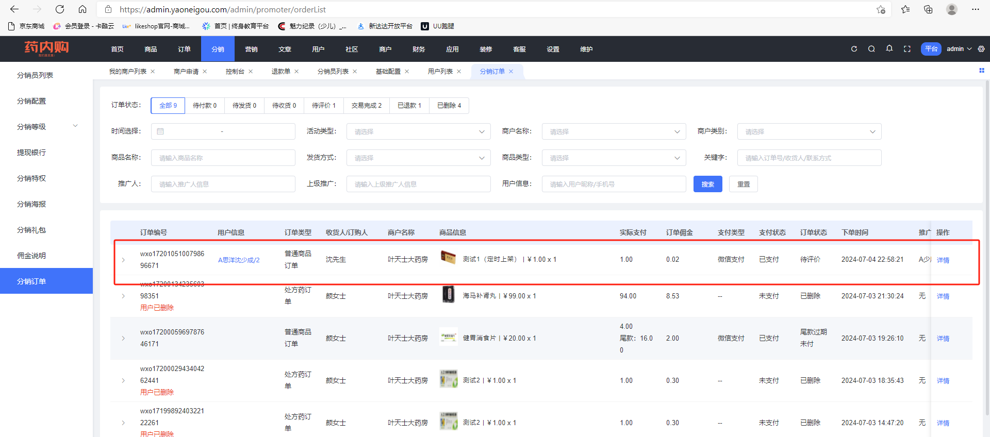This screenshot has height=437, width=990.
Task: Click the 重置 button
Action: (744, 184)
